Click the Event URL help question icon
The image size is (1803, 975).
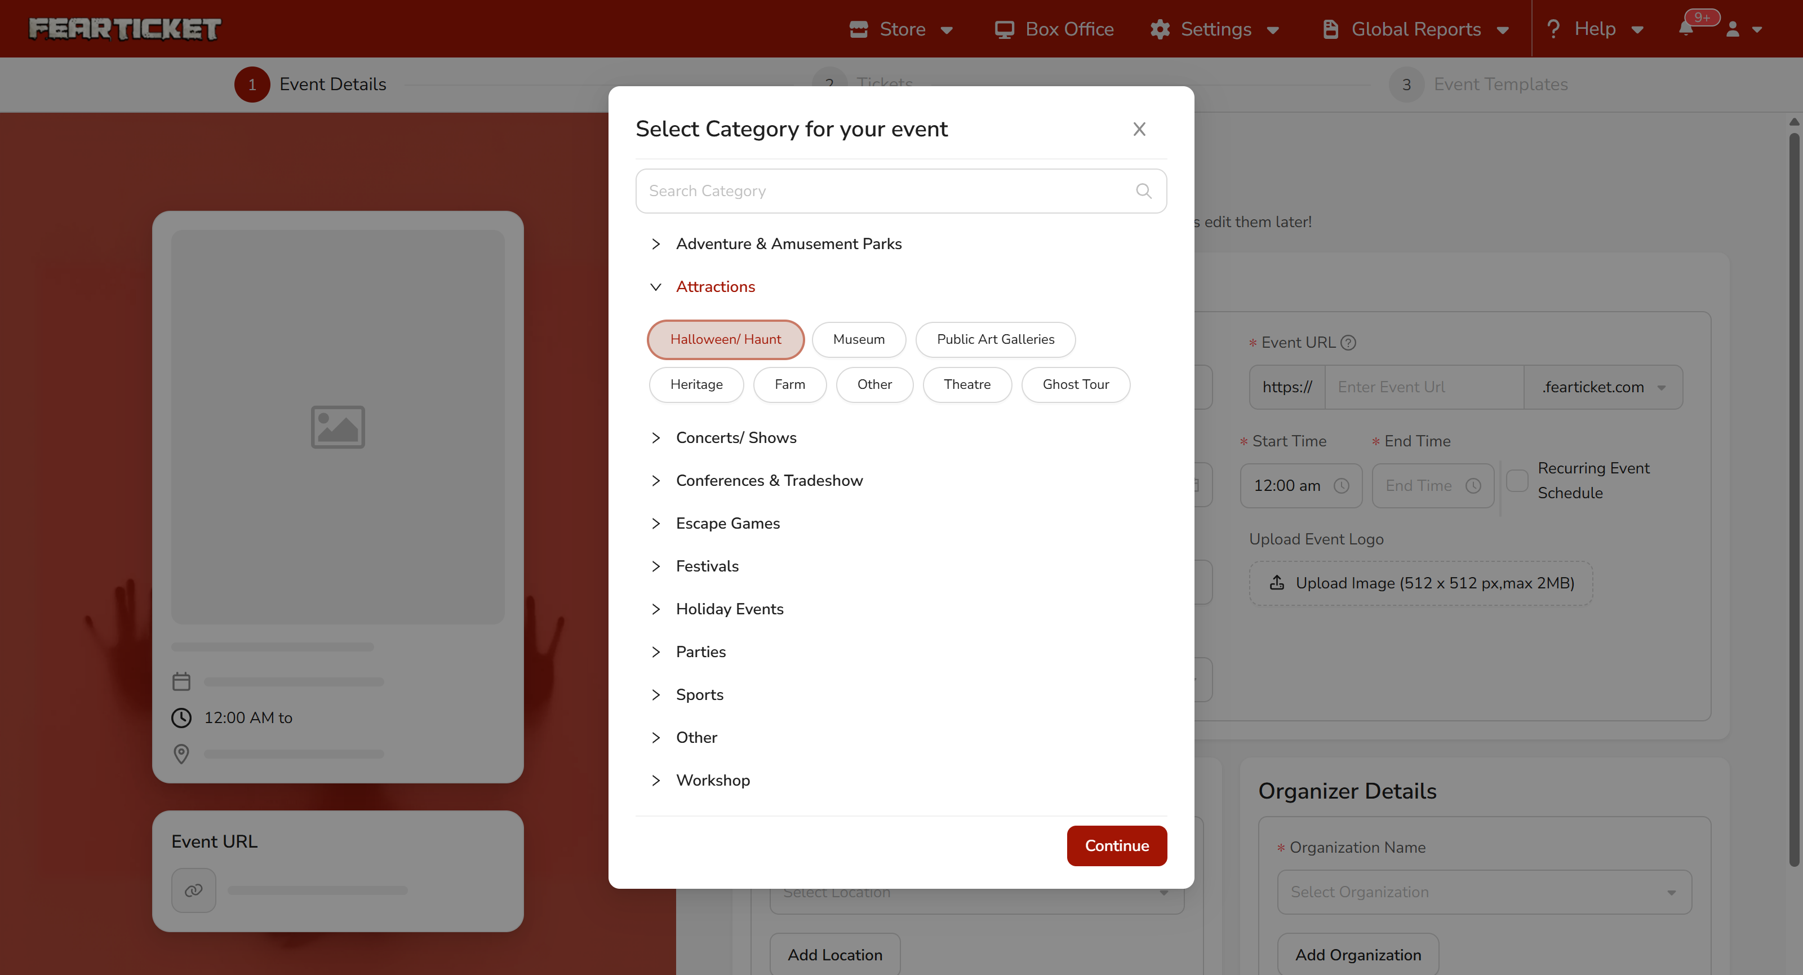point(1348,342)
